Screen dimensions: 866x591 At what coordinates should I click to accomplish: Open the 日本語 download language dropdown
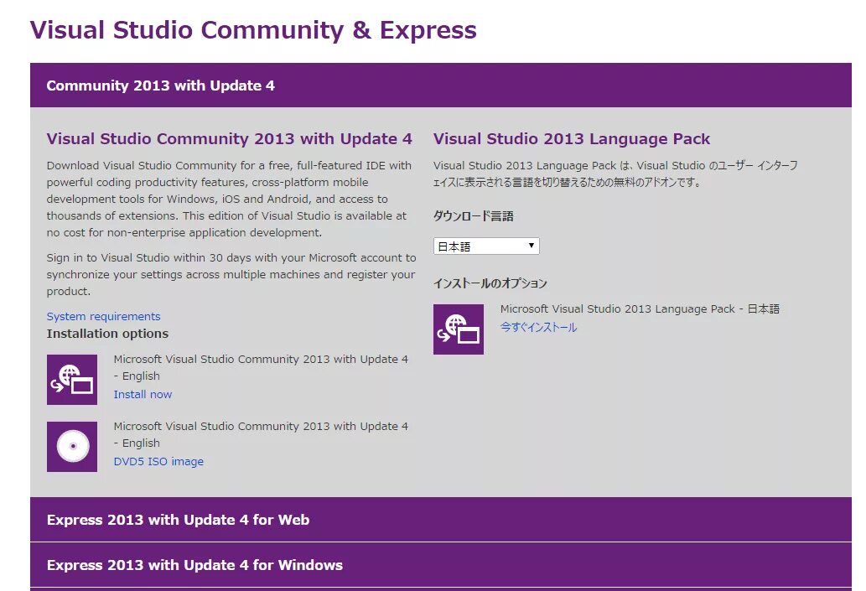tap(486, 246)
